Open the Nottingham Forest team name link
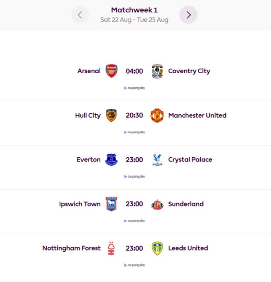Image resolution: width=271 pixels, height=282 pixels. click(71, 248)
